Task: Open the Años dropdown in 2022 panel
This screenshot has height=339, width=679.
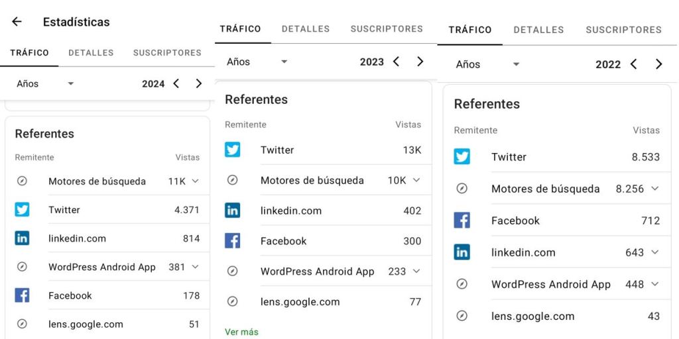Action: [487, 64]
